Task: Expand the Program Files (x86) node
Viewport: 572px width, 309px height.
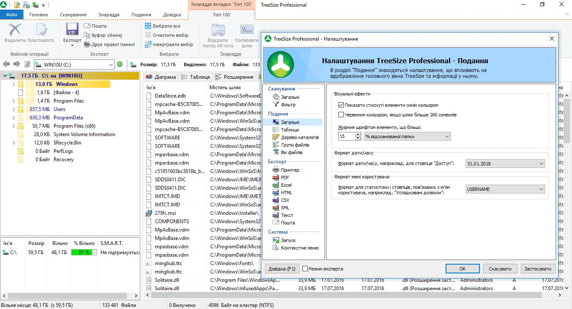Action: click(14, 126)
